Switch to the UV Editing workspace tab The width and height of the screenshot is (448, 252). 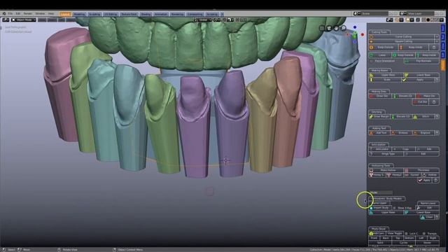click(111, 14)
